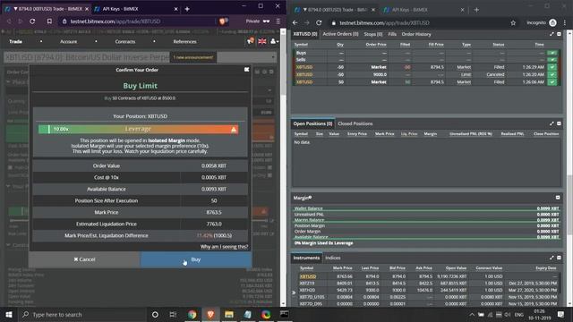Expand the orders panel to fullscreen
Screen dimensions: 573x322
(552, 34)
